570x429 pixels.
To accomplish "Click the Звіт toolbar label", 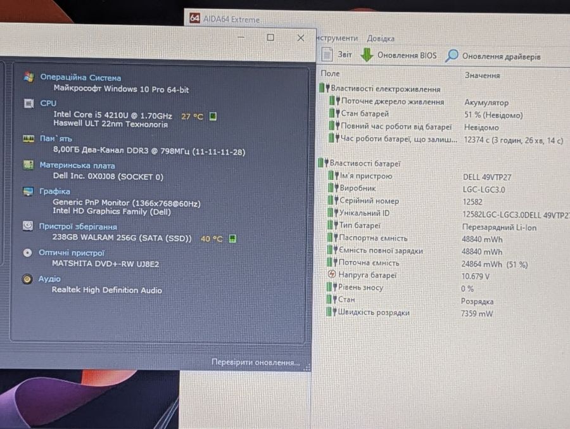I will (345, 54).
